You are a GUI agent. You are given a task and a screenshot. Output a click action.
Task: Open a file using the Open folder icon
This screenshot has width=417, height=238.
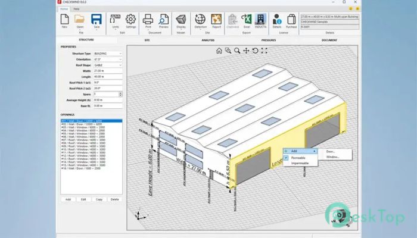pyautogui.click(x=79, y=19)
